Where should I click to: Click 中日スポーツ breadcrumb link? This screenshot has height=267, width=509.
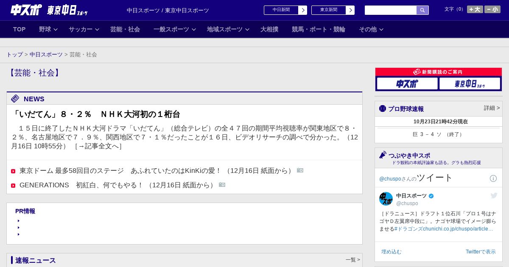point(46,55)
